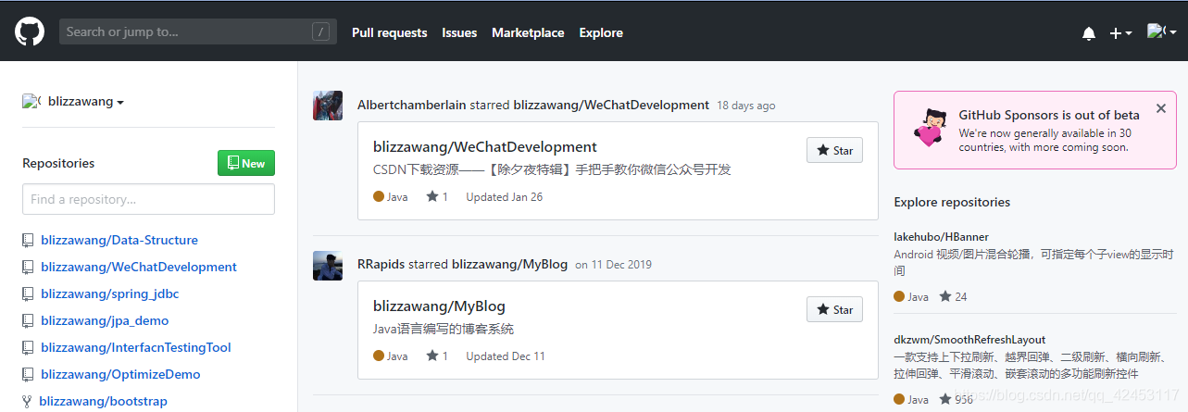This screenshot has height=412, width=1188.
Task: Click the Repositories sidebar heading
Action: pyautogui.click(x=58, y=163)
